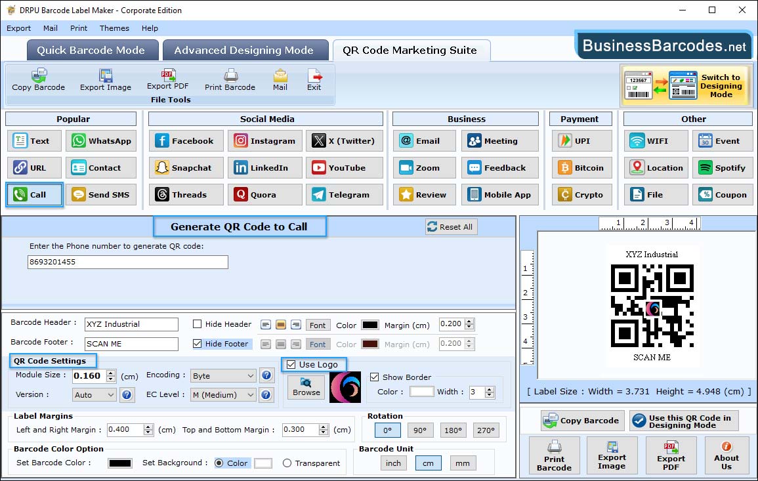The height and width of the screenshot is (481, 758).
Task: Set barcode unit to inch
Action: [393, 463]
